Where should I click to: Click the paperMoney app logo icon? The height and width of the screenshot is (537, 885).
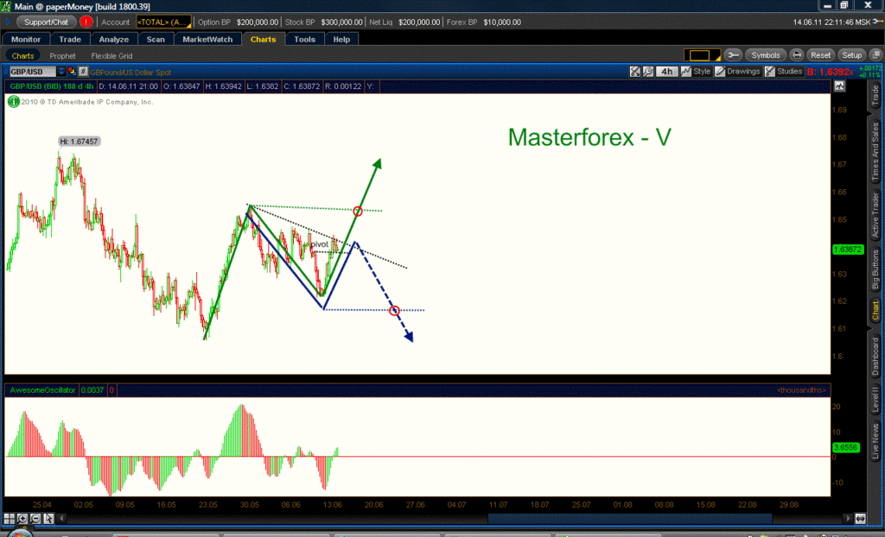pos(6,6)
